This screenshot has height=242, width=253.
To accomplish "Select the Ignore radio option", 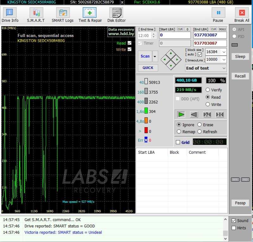I will [x=179, y=125].
